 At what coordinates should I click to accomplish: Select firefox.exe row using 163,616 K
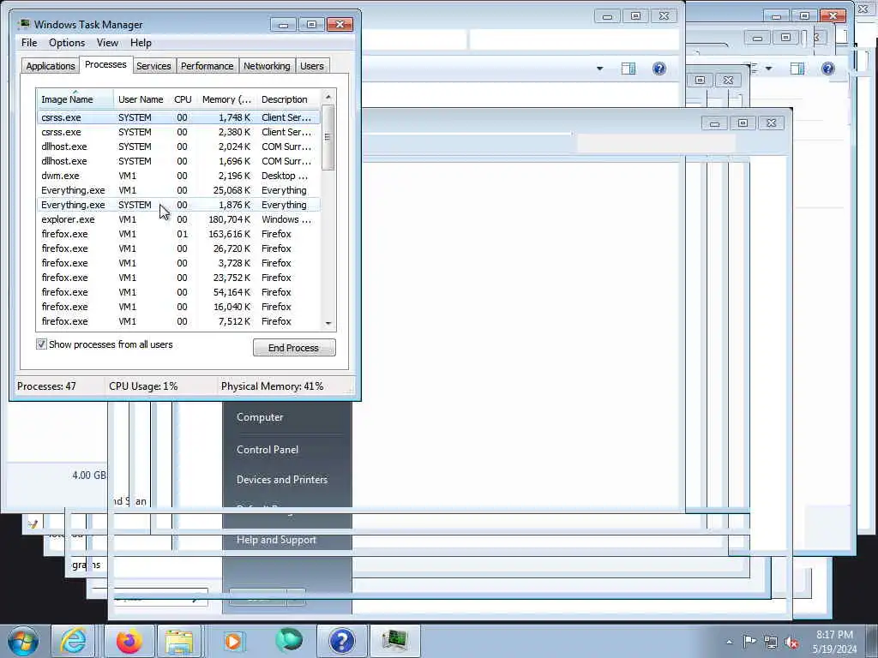coord(178,234)
